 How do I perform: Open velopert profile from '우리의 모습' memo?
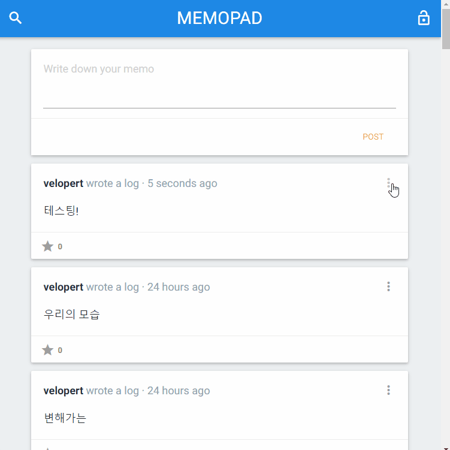(x=64, y=287)
